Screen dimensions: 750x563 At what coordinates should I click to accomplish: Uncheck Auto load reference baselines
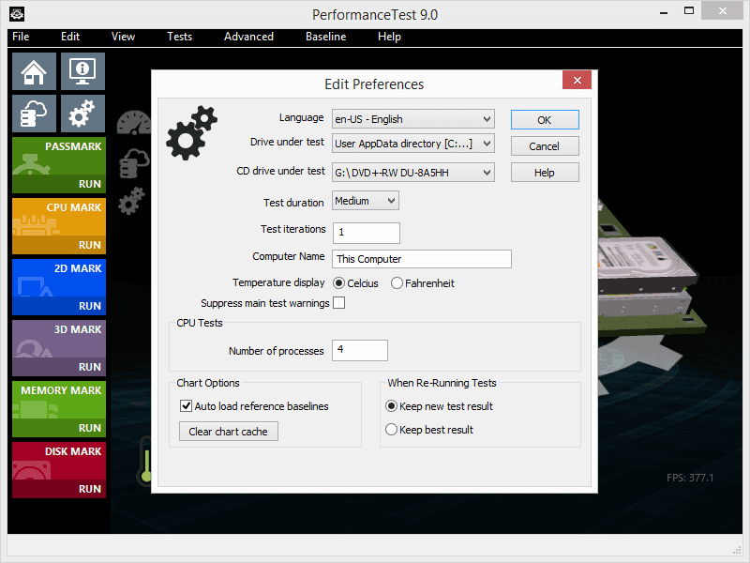[x=187, y=406]
